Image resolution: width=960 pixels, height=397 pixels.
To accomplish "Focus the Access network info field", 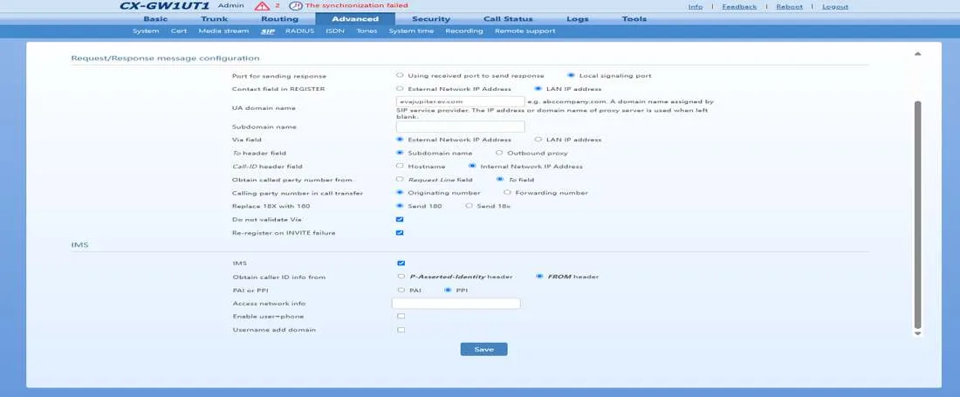I will 456,304.
